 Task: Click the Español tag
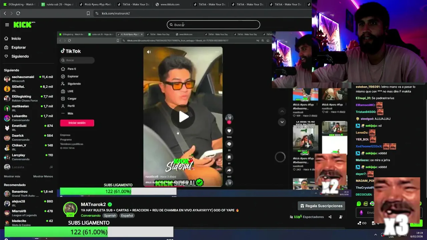(127, 216)
